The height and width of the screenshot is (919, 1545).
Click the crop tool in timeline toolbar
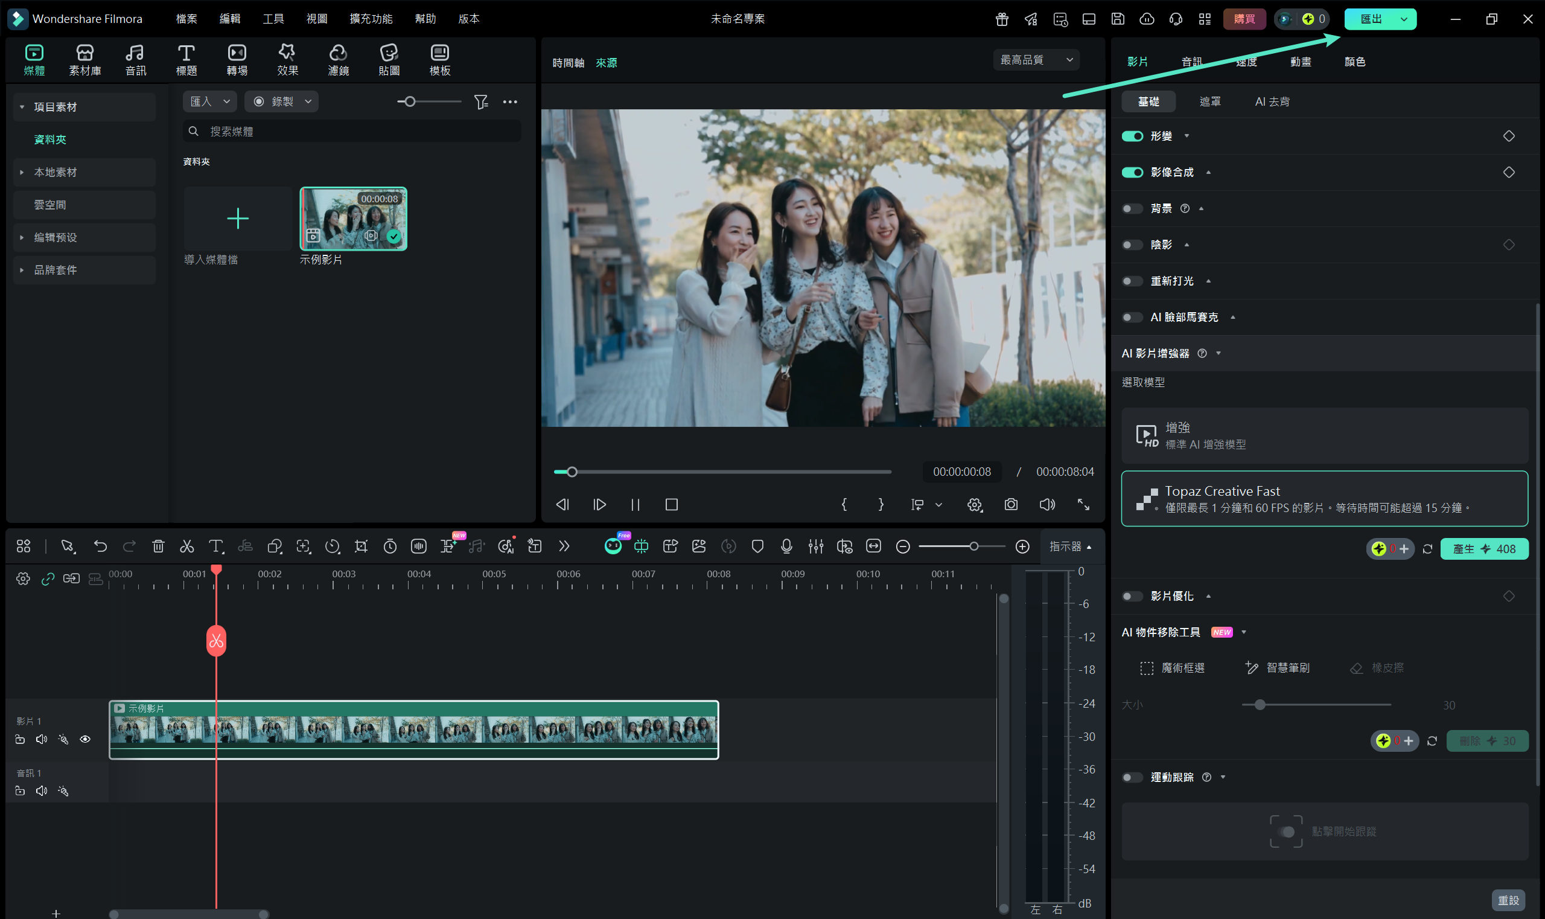pyautogui.click(x=361, y=546)
